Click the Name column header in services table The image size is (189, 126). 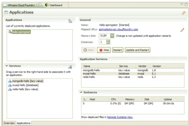(x=99, y=66)
